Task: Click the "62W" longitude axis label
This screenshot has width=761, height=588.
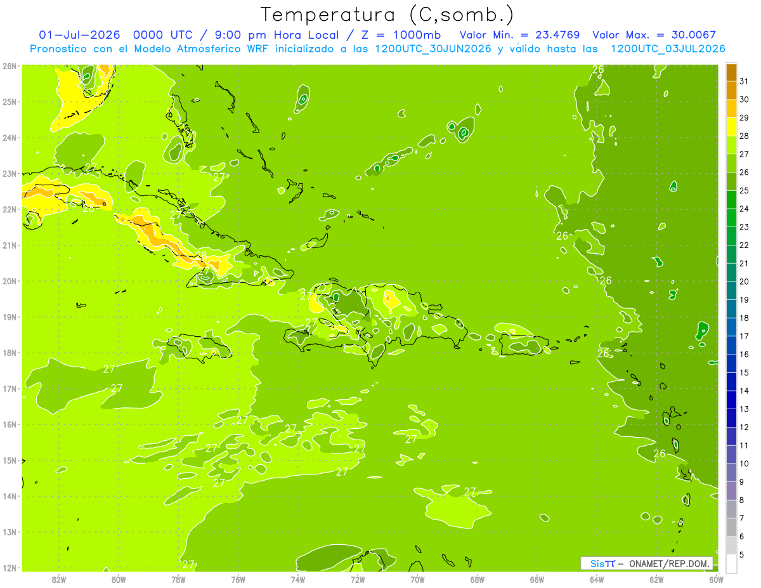Action: (657, 578)
